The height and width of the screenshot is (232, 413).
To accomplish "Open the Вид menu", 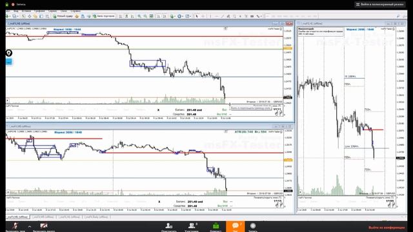I will 15,11.
